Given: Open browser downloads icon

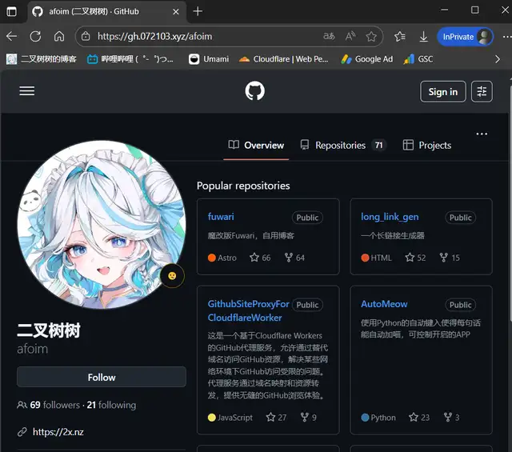Looking at the screenshot, I should (423, 36).
